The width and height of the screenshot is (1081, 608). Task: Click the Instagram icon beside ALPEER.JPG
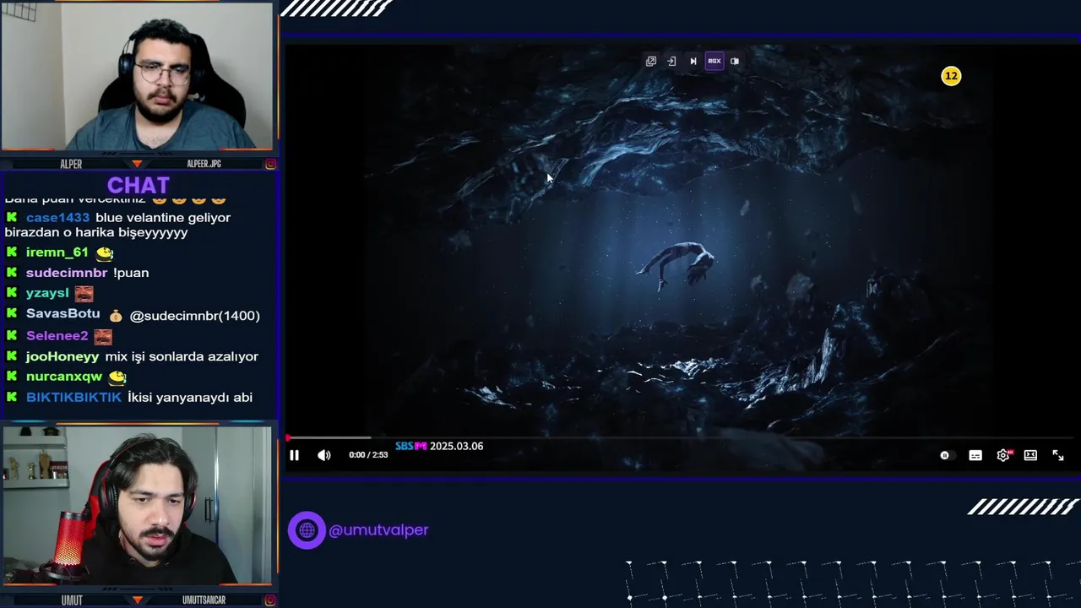coord(270,164)
